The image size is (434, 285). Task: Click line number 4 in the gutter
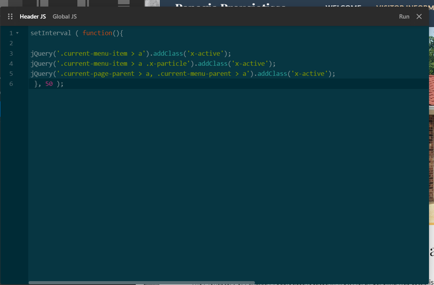tap(11, 63)
